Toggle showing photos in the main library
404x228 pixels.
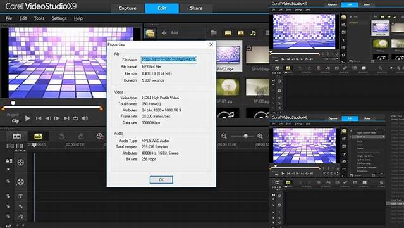click(x=241, y=33)
